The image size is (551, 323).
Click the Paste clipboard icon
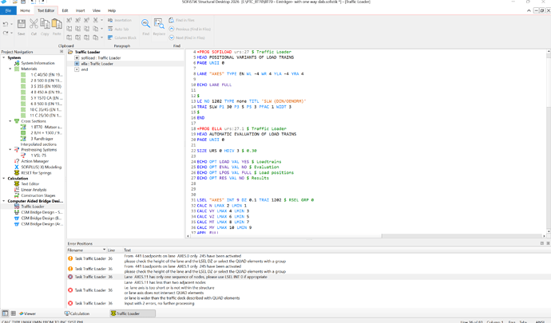pos(57,24)
